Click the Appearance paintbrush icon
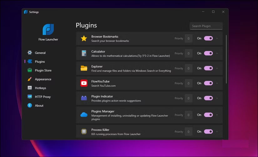258x157 pixels. pyautogui.click(x=30, y=79)
